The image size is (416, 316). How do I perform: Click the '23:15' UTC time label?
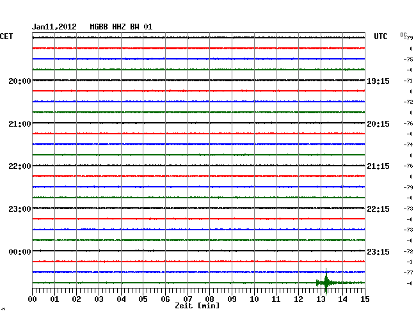378,251
